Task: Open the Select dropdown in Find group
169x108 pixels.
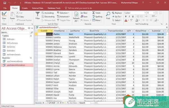Action: 117,20
